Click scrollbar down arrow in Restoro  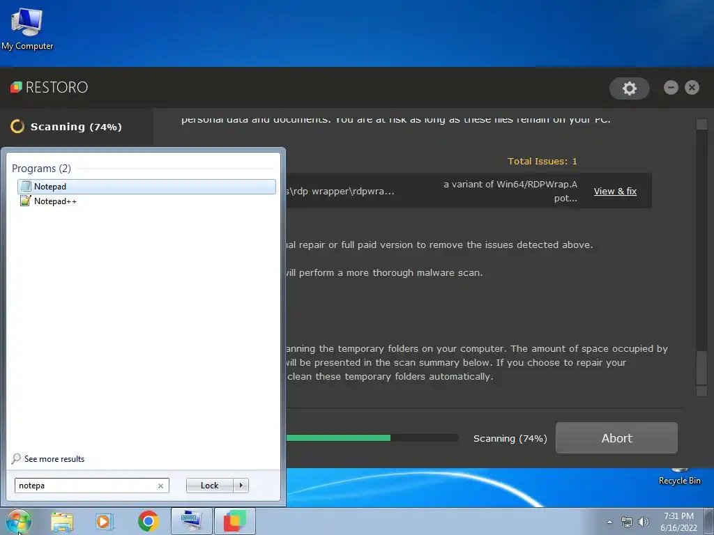point(701,391)
